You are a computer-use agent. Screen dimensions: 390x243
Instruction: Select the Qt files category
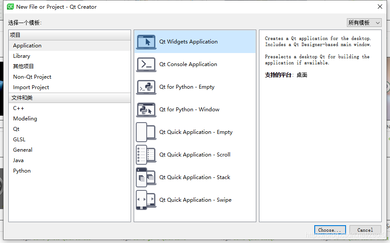(x=70, y=129)
